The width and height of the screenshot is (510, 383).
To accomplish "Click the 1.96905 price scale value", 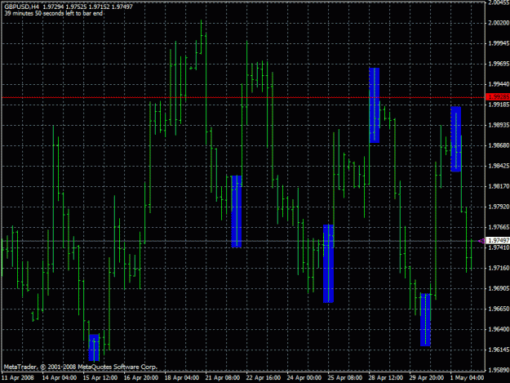I will (499, 288).
